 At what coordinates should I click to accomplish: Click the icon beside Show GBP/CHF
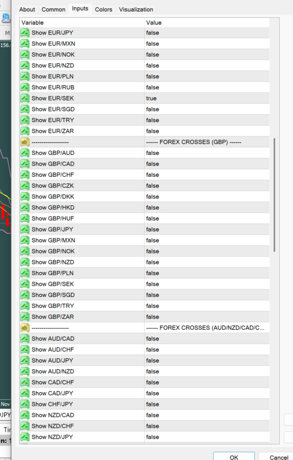coord(25,175)
